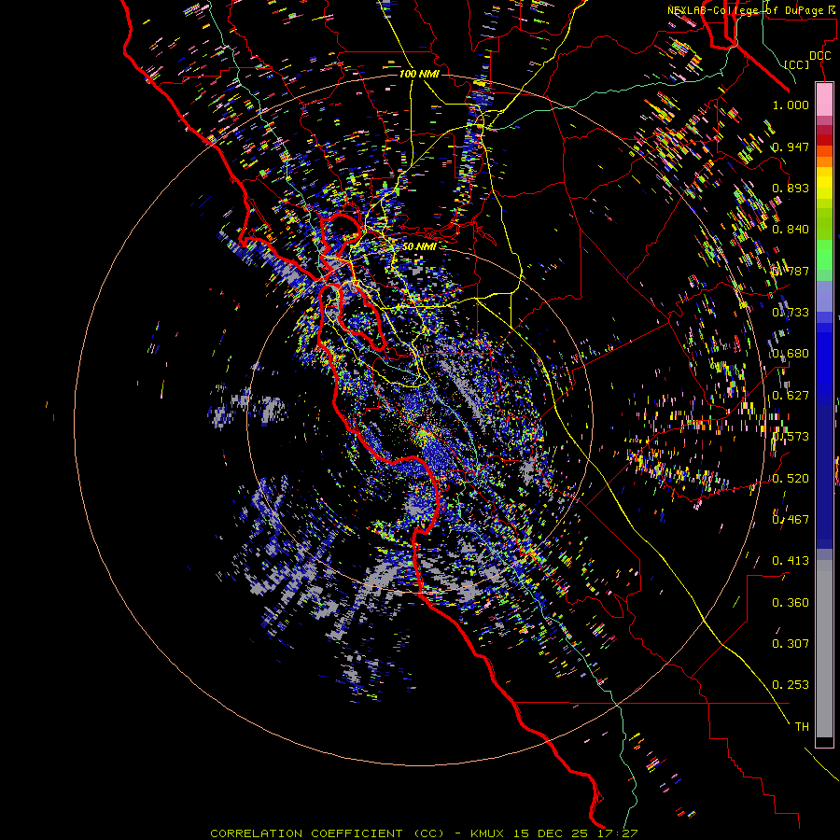Click the 0.253 legend value
840x840 pixels.
(791, 685)
